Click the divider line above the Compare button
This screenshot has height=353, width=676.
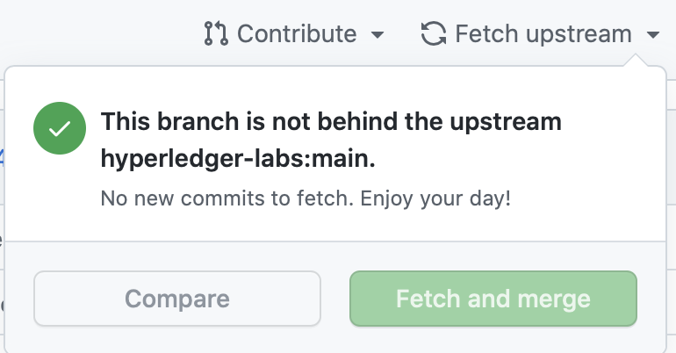click(334, 241)
